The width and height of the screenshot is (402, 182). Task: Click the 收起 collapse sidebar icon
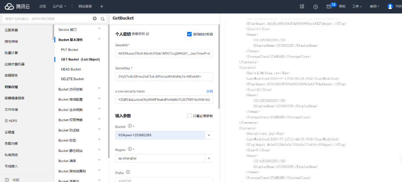7,179
